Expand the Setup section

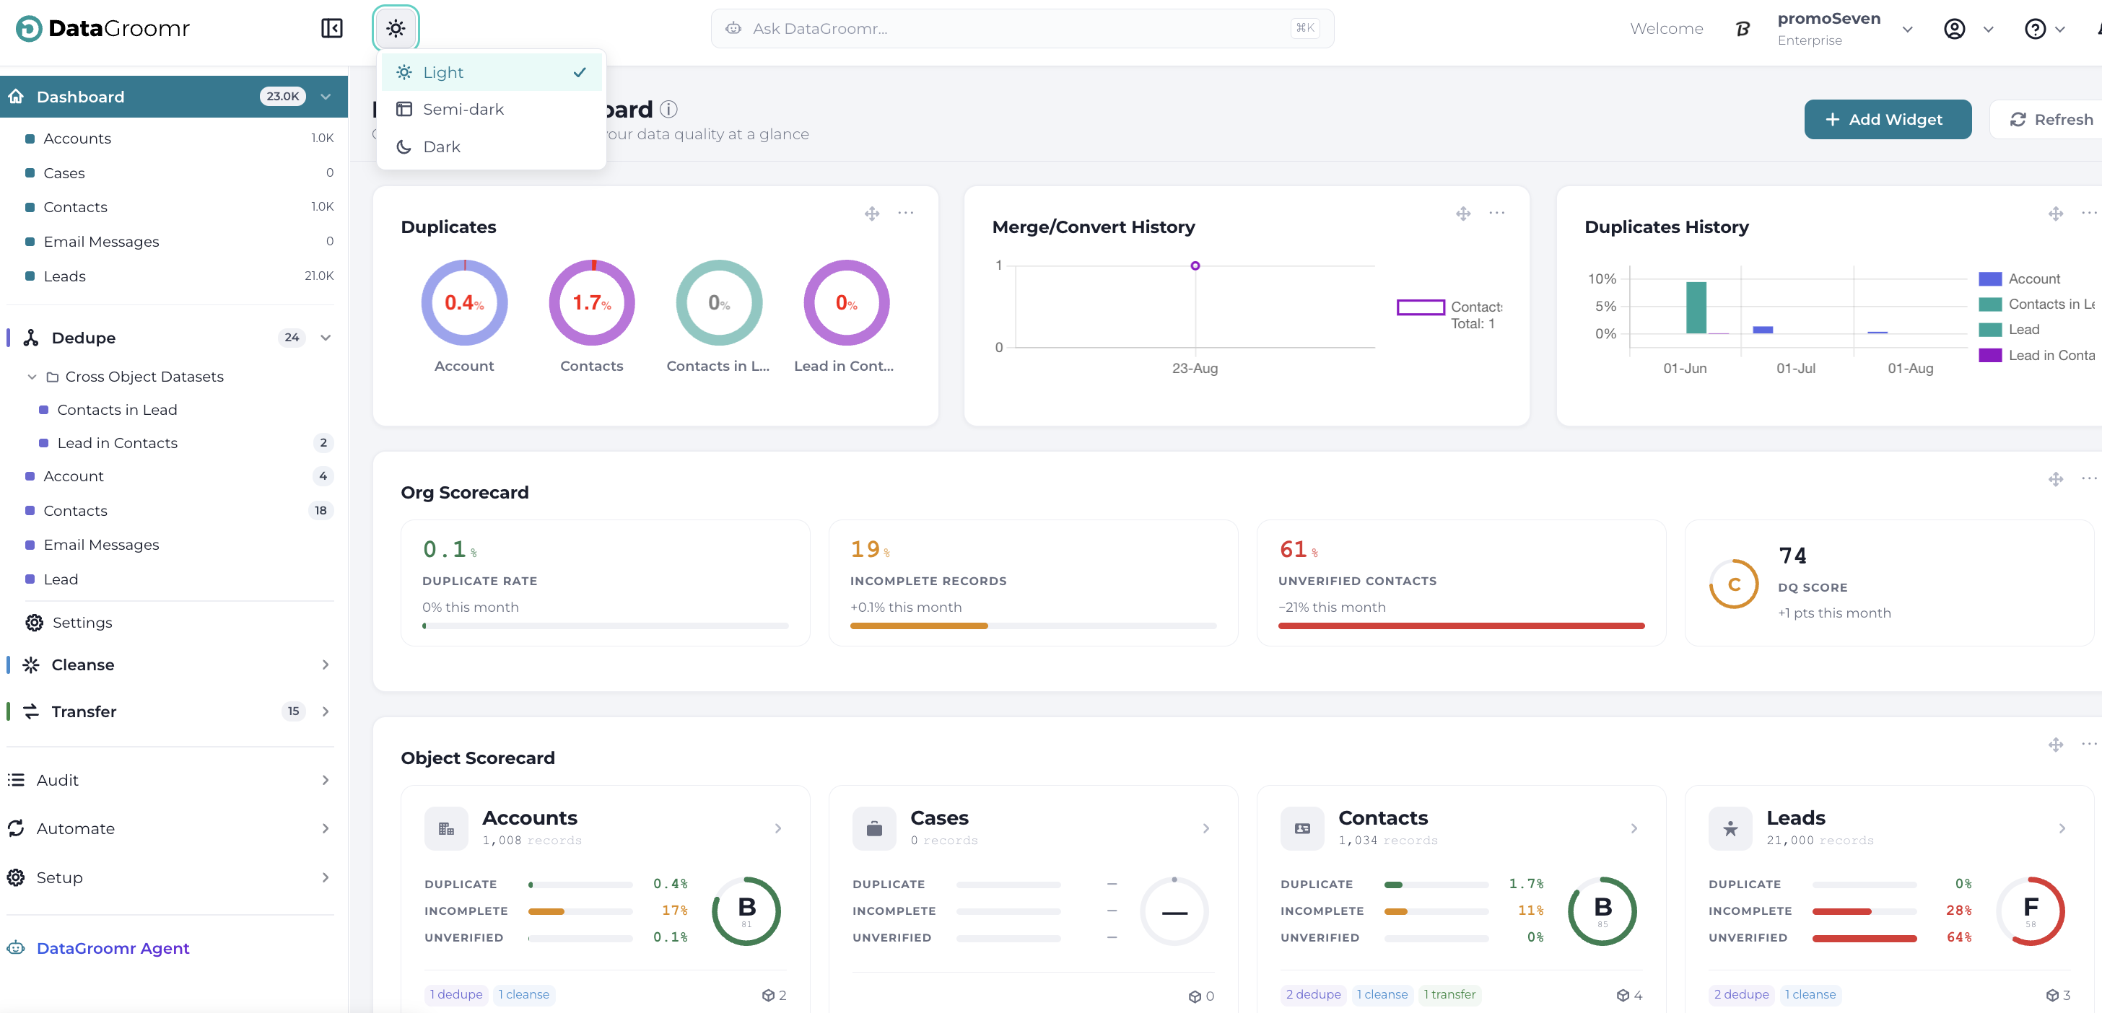click(326, 877)
